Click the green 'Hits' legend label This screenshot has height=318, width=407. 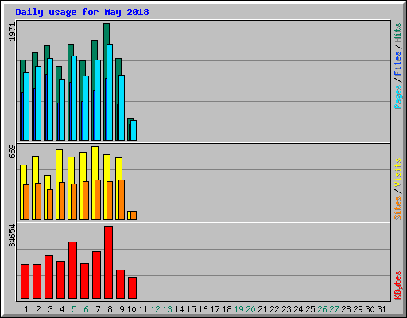[x=397, y=33]
